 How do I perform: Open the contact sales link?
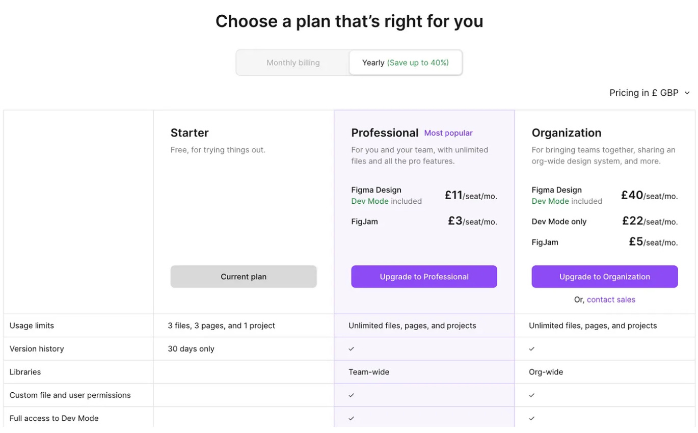point(611,300)
